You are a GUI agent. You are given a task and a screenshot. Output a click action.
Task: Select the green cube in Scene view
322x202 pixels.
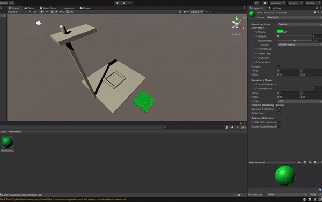[144, 102]
